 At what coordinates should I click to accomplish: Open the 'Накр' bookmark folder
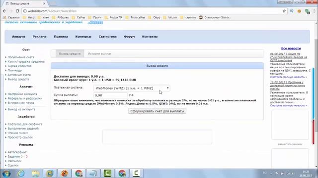pos(29,18)
